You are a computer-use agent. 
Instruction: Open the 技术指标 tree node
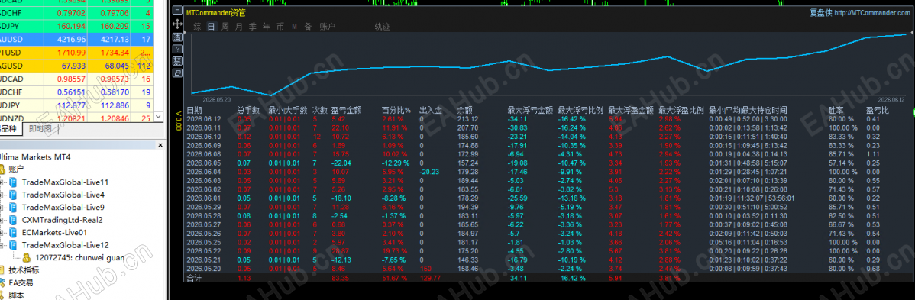tap(24, 270)
